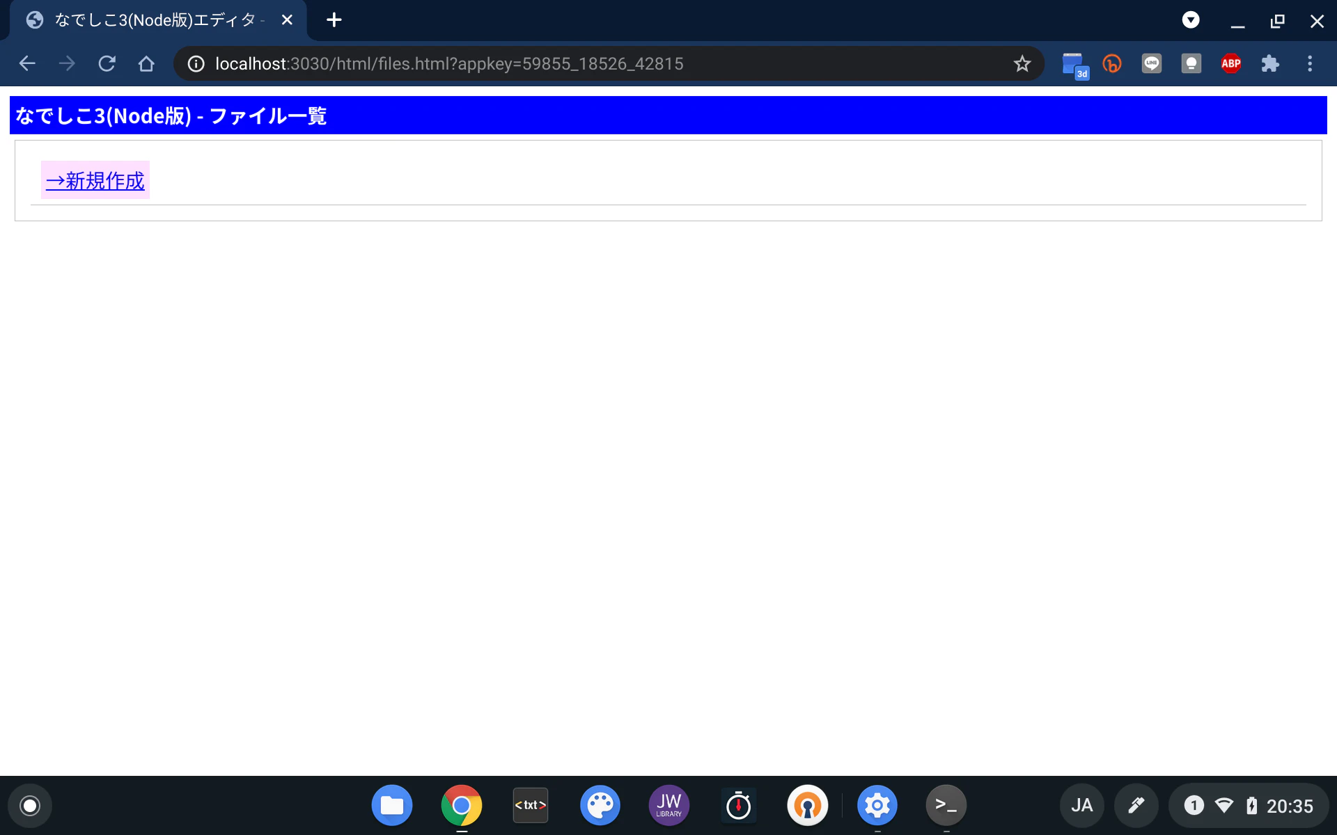
Task: Close the なでしこ3 エディタ tab
Action: click(x=287, y=20)
